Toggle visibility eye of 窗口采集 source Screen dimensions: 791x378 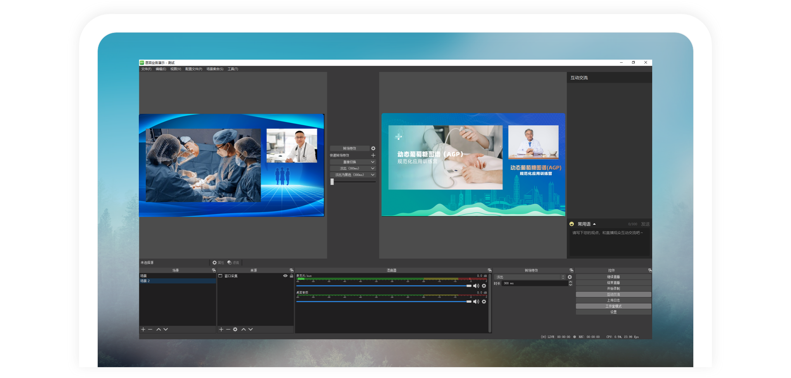tap(285, 276)
